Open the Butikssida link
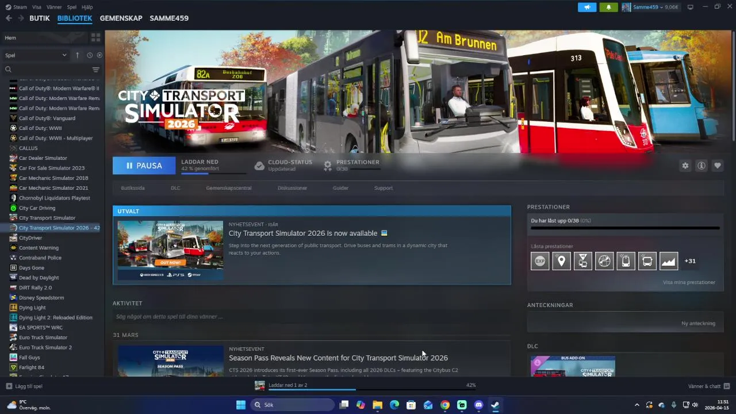This screenshot has height=414, width=736. click(133, 188)
